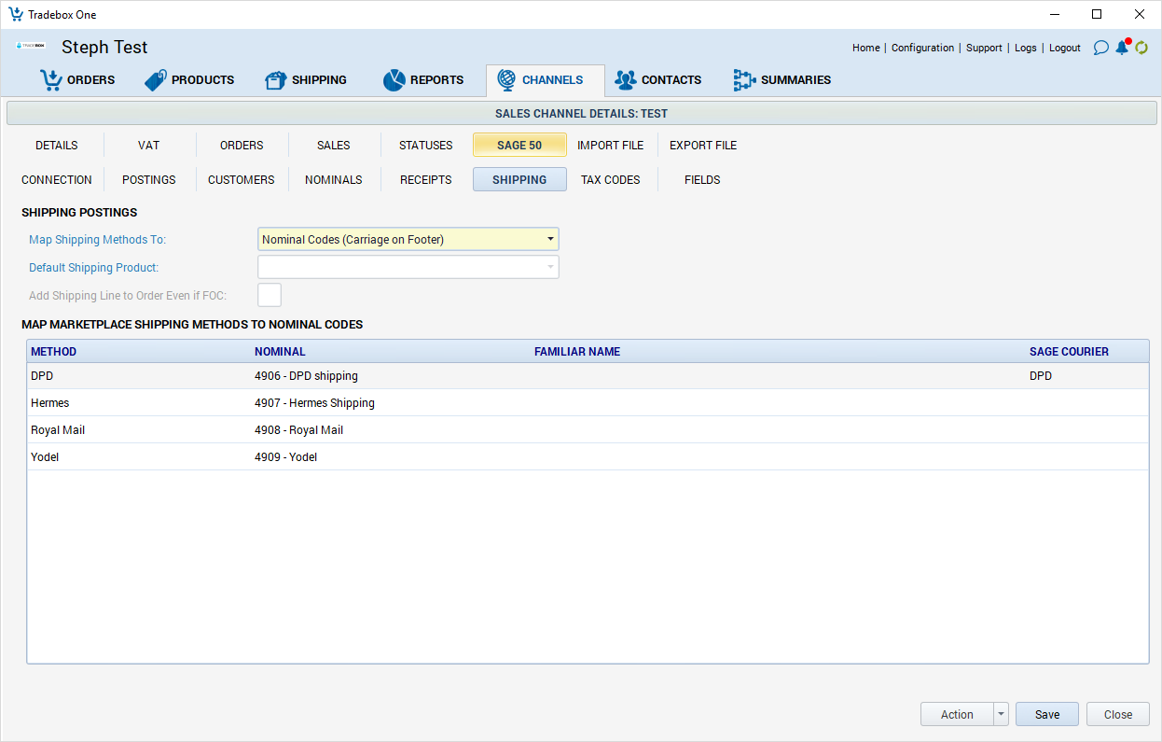Open the notifications bell icon
Screen dimensions: 1162x742
(1122, 48)
